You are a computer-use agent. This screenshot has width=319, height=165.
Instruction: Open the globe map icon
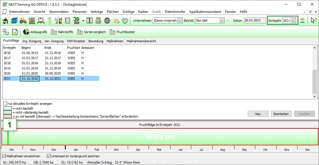coord(107,21)
